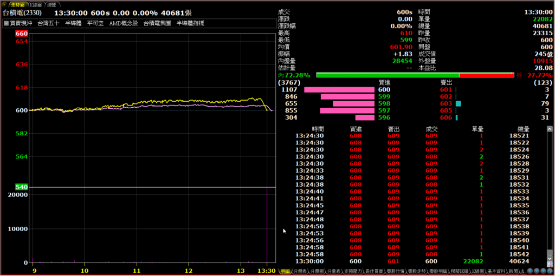The height and width of the screenshot is (276, 555).
Task: Open the 台積電集團 group link
Action: coord(157,23)
